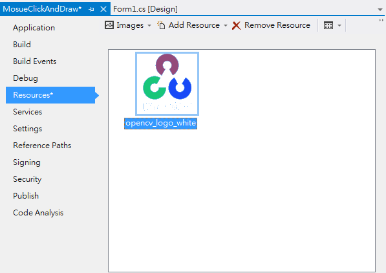This screenshot has width=386, height=273.
Task: Click the toolbar overflow chevron
Action: (x=381, y=20)
